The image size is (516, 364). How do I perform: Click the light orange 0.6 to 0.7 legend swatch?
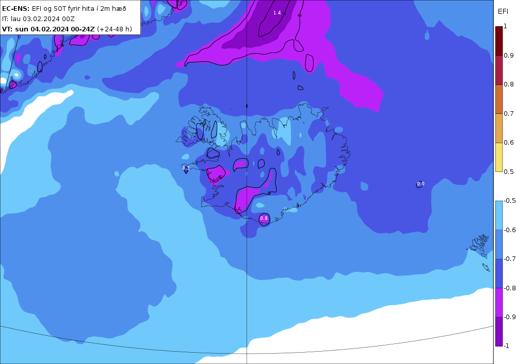click(499, 128)
